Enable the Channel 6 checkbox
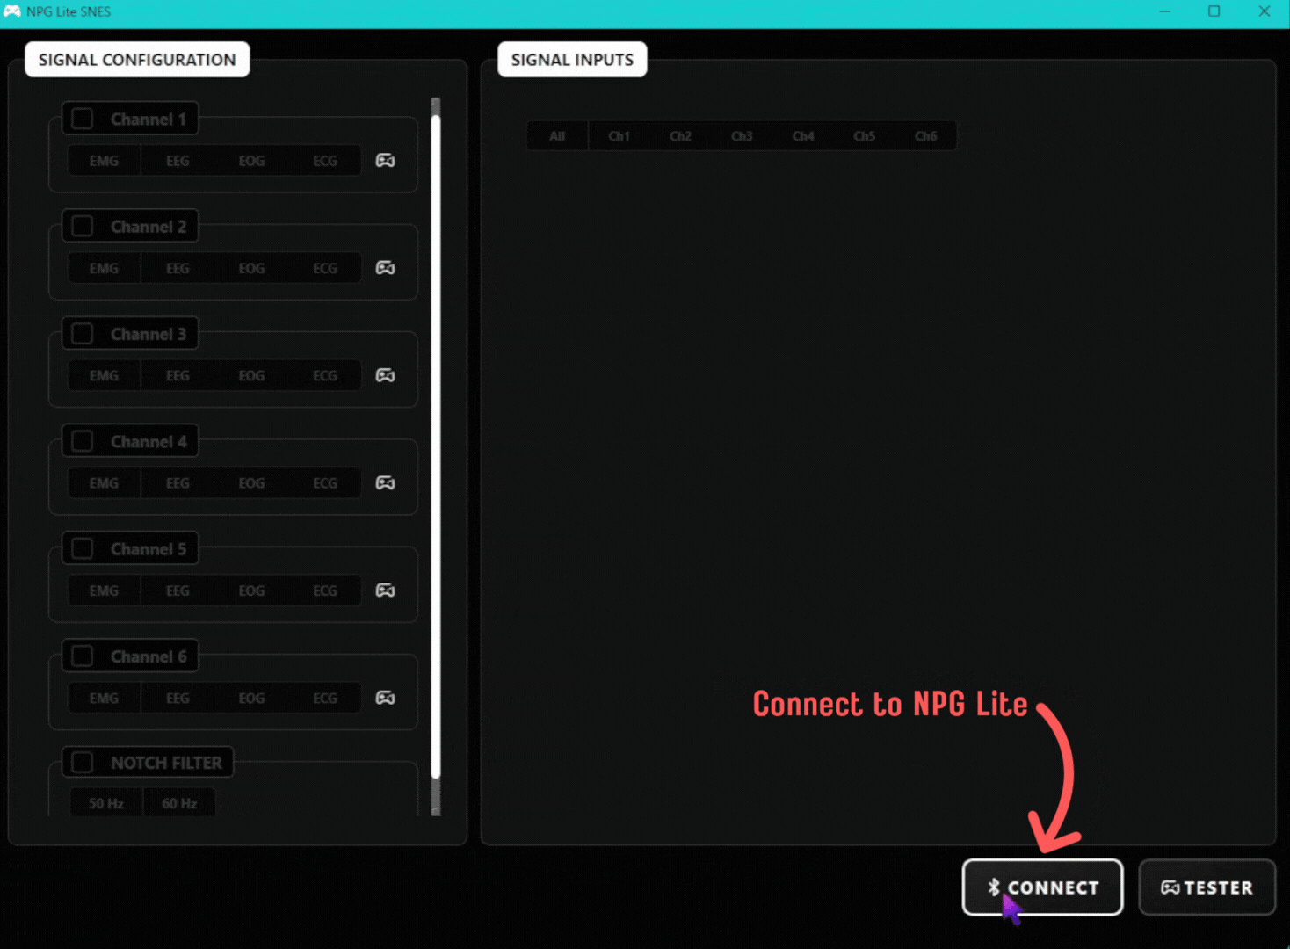 83,656
